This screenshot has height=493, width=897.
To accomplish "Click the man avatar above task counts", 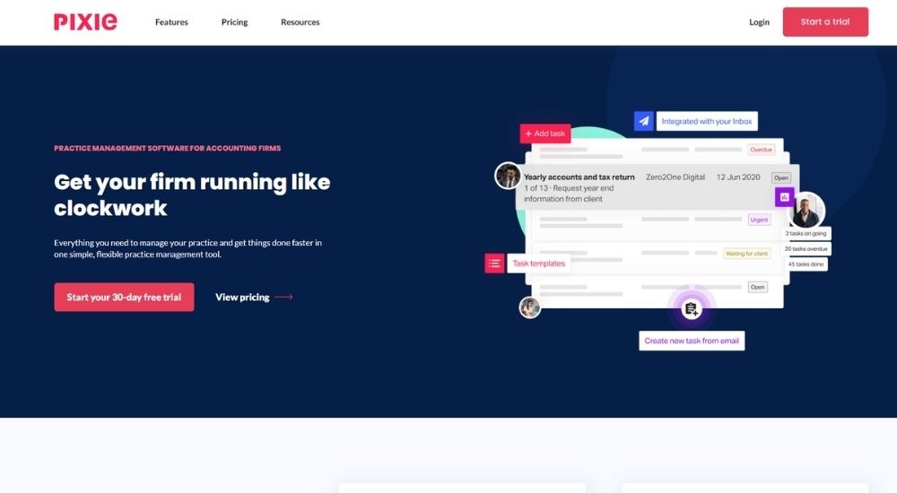I will point(806,210).
